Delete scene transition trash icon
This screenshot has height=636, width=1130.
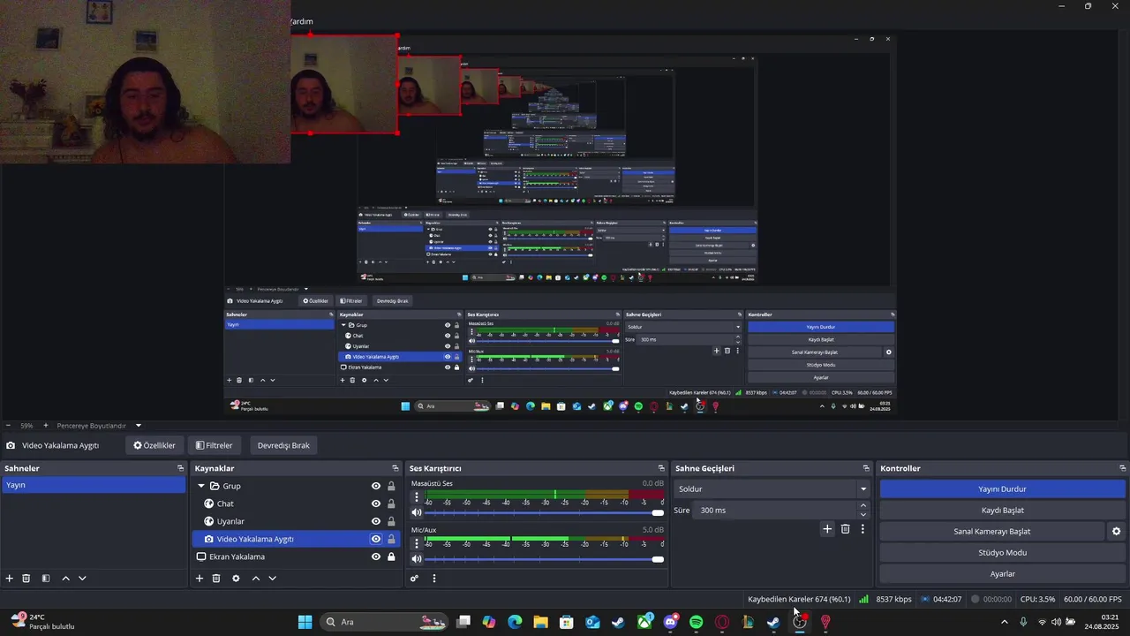tap(845, 529)
